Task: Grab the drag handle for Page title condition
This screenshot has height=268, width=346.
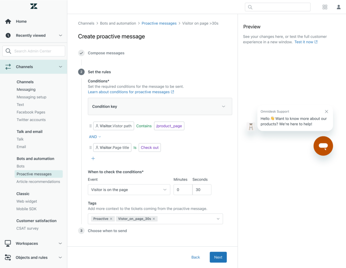Action: point(91,148)
